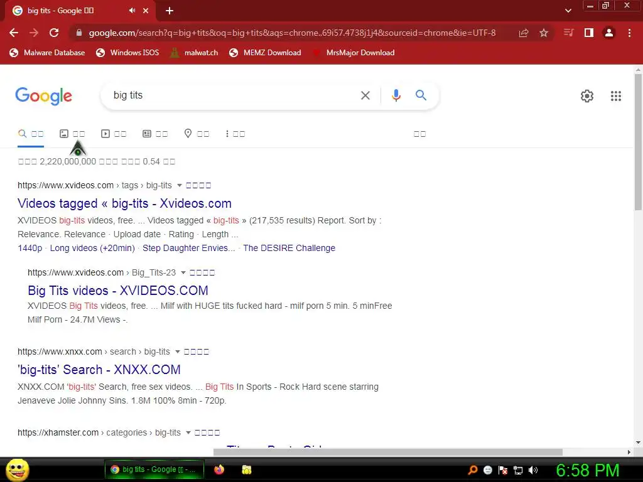643x482 pixels.
Task: Open the network tray icon
Action: [518, 470]
